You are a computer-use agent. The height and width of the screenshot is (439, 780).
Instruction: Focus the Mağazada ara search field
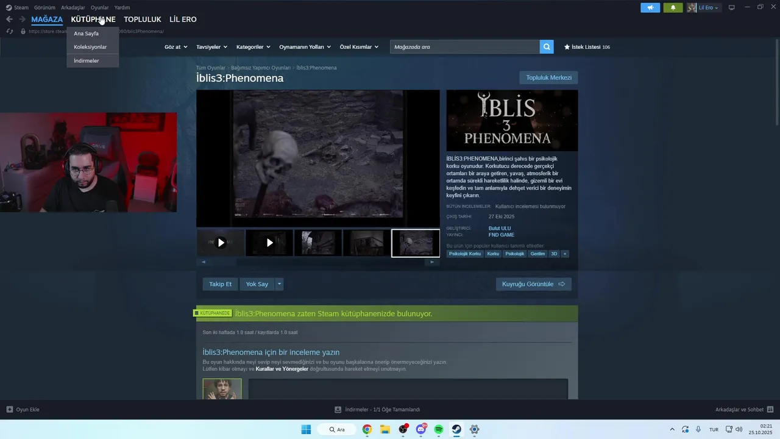(465, 46)
